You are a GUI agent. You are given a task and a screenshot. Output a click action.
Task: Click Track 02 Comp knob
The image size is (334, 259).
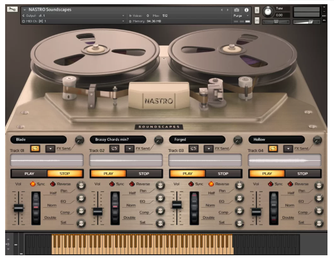160,211
